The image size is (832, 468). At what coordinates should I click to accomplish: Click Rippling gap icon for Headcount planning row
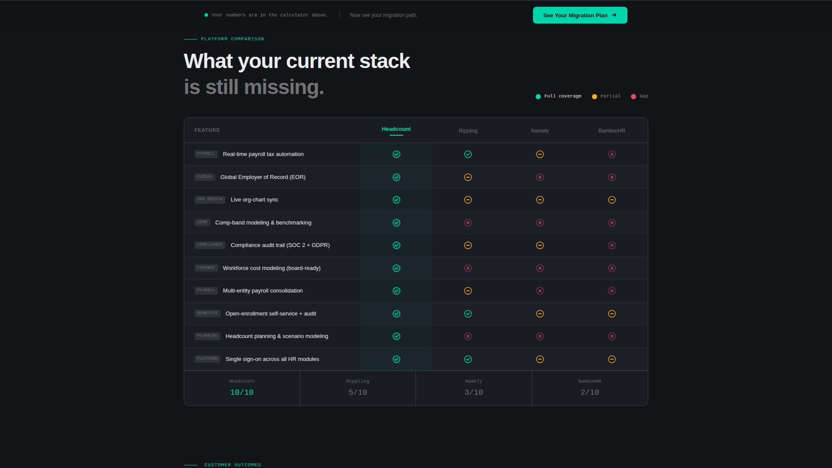click(x=468, y=336)
